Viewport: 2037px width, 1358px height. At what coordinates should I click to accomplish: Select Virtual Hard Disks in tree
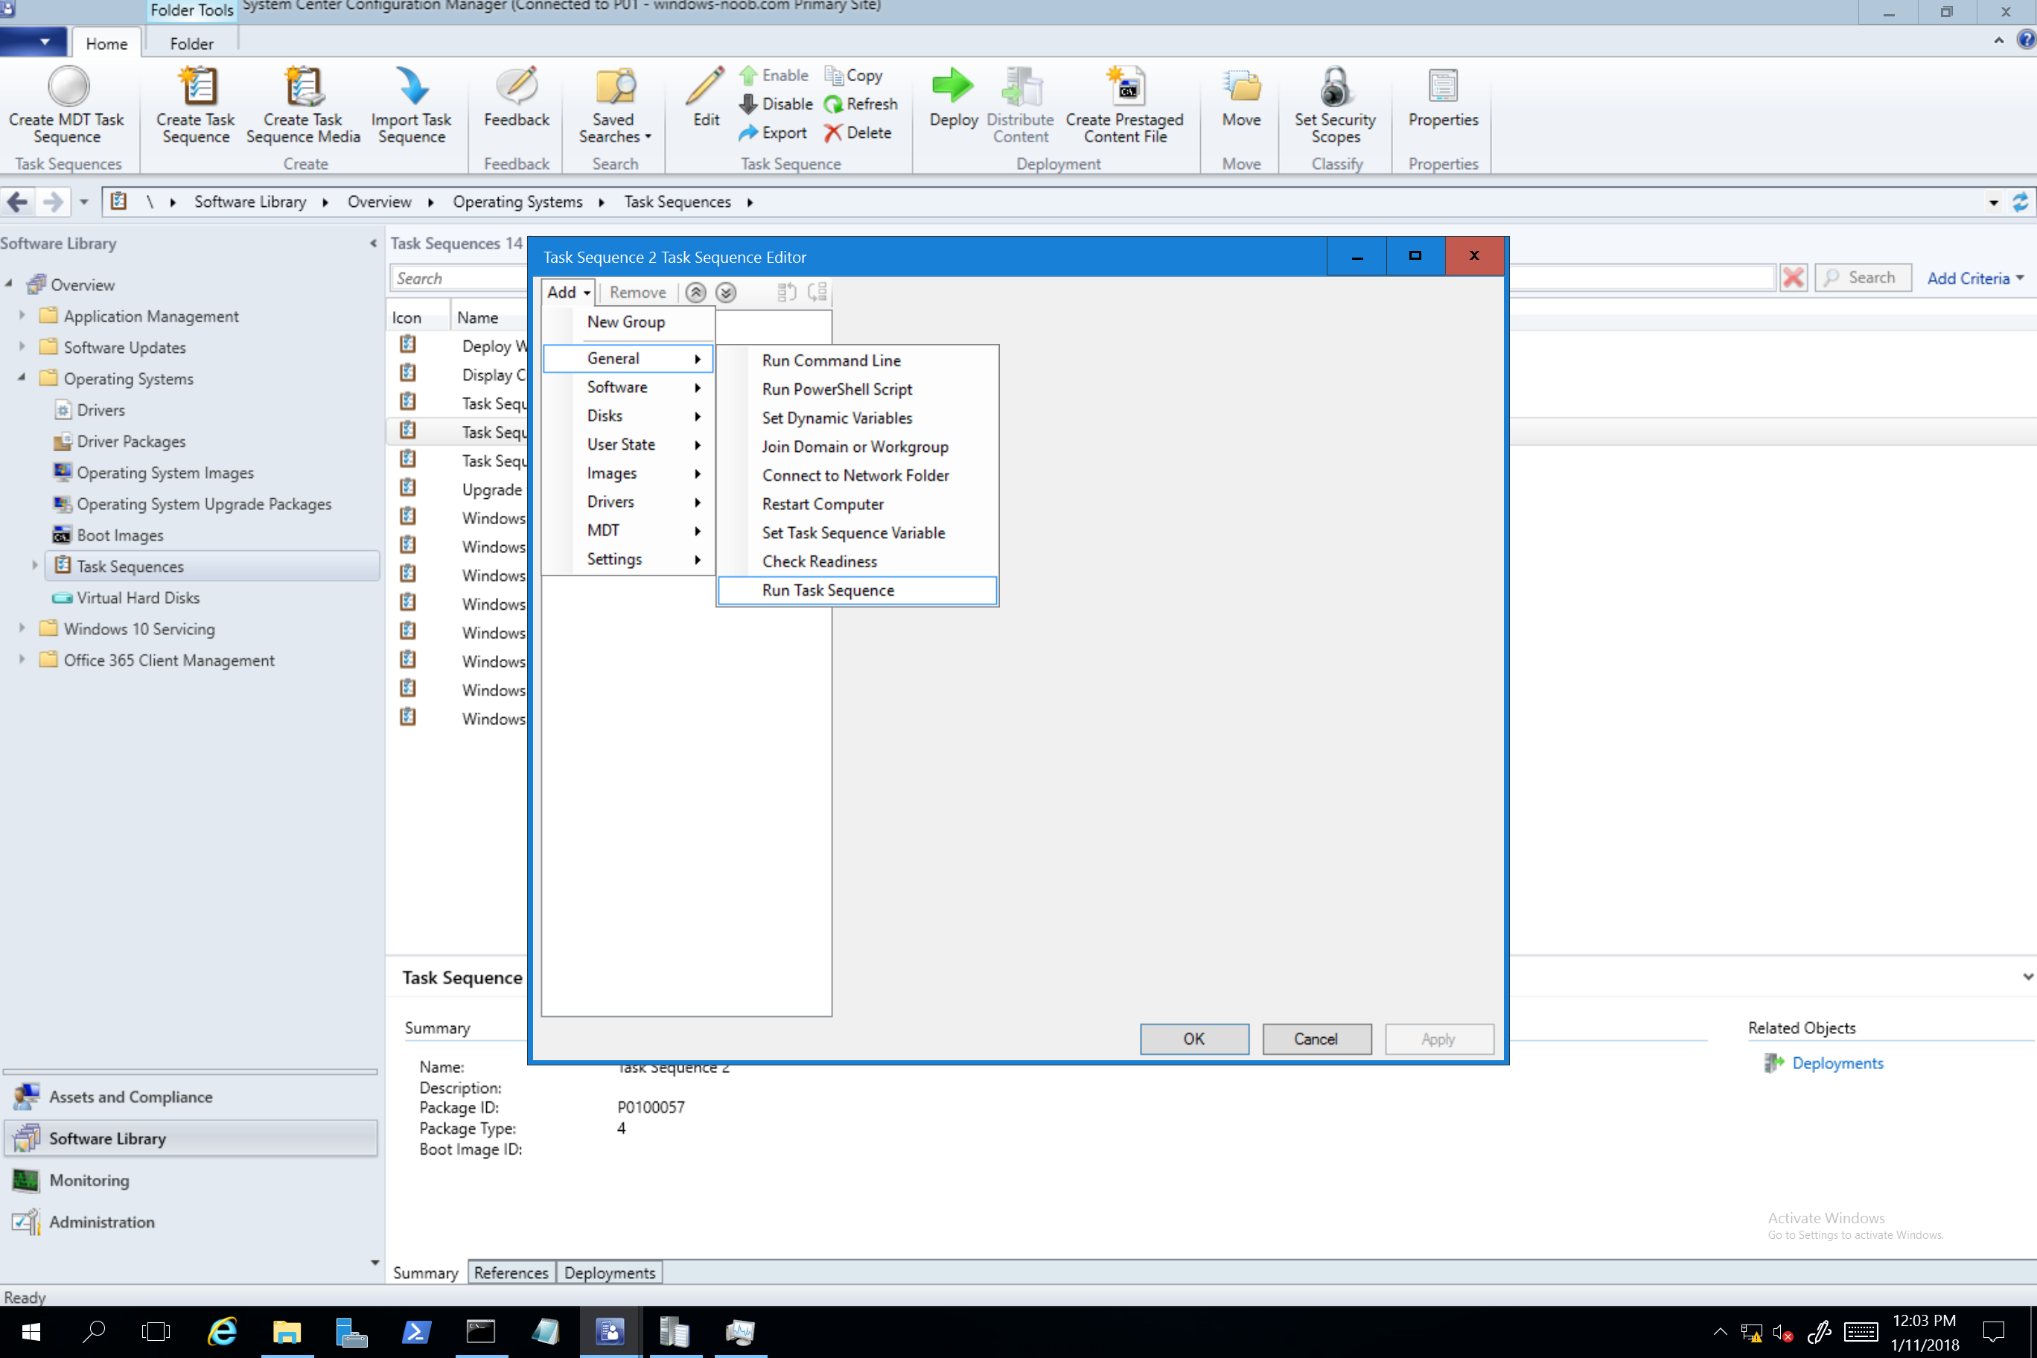[x=127, y=598]
